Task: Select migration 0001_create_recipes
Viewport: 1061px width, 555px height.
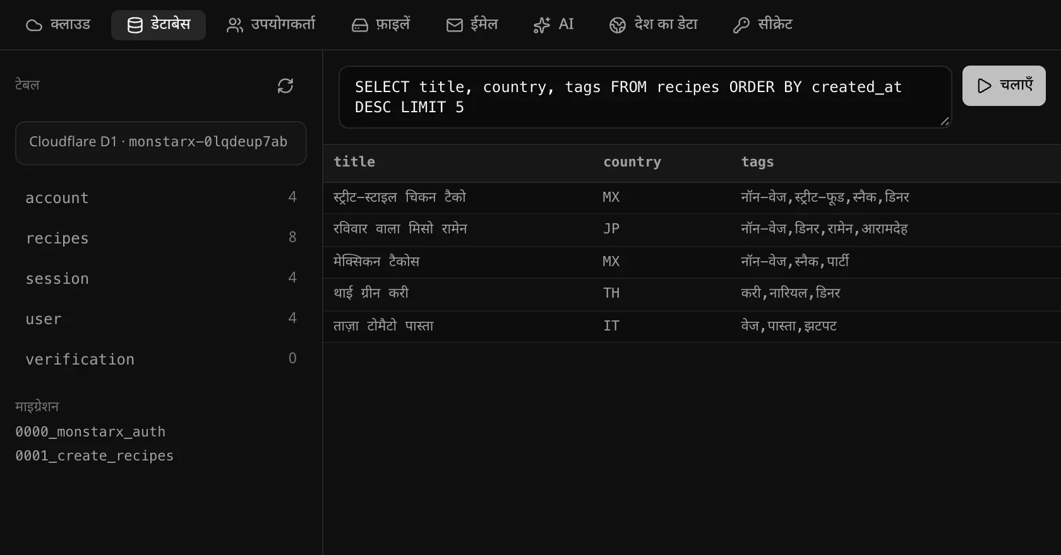Action: point(94,456)
